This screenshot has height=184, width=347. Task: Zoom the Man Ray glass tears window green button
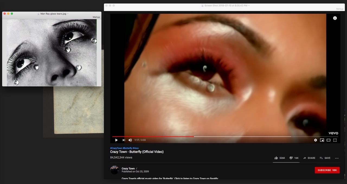(12, 14)
